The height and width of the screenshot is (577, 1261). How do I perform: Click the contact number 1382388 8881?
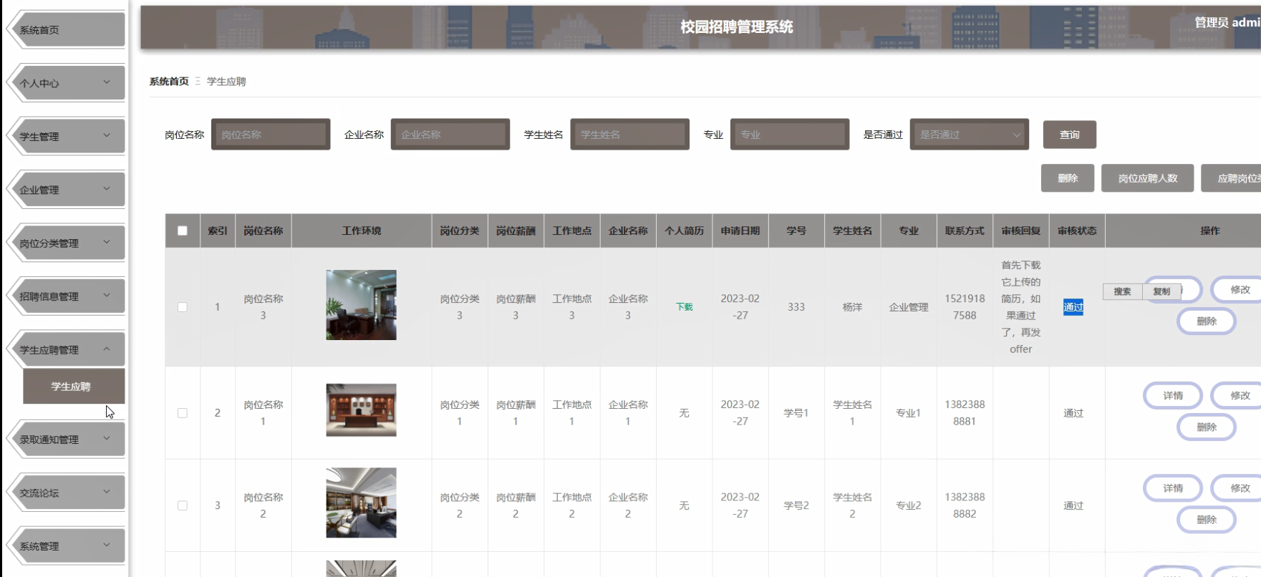coord(965,413)
